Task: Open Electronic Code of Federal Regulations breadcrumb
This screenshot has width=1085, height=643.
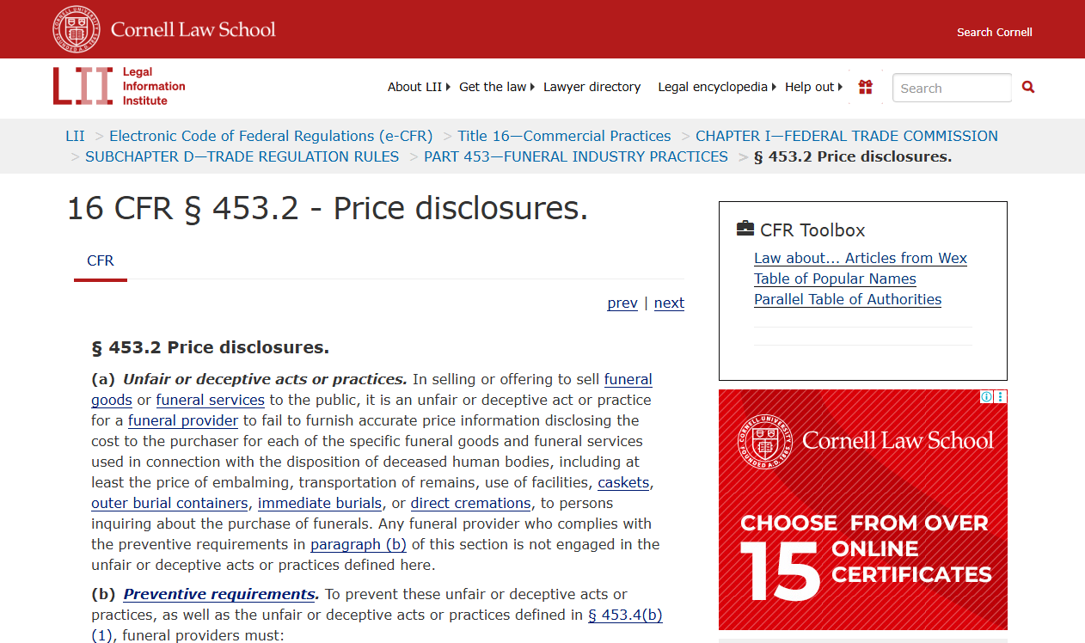Action: (271, 136)
